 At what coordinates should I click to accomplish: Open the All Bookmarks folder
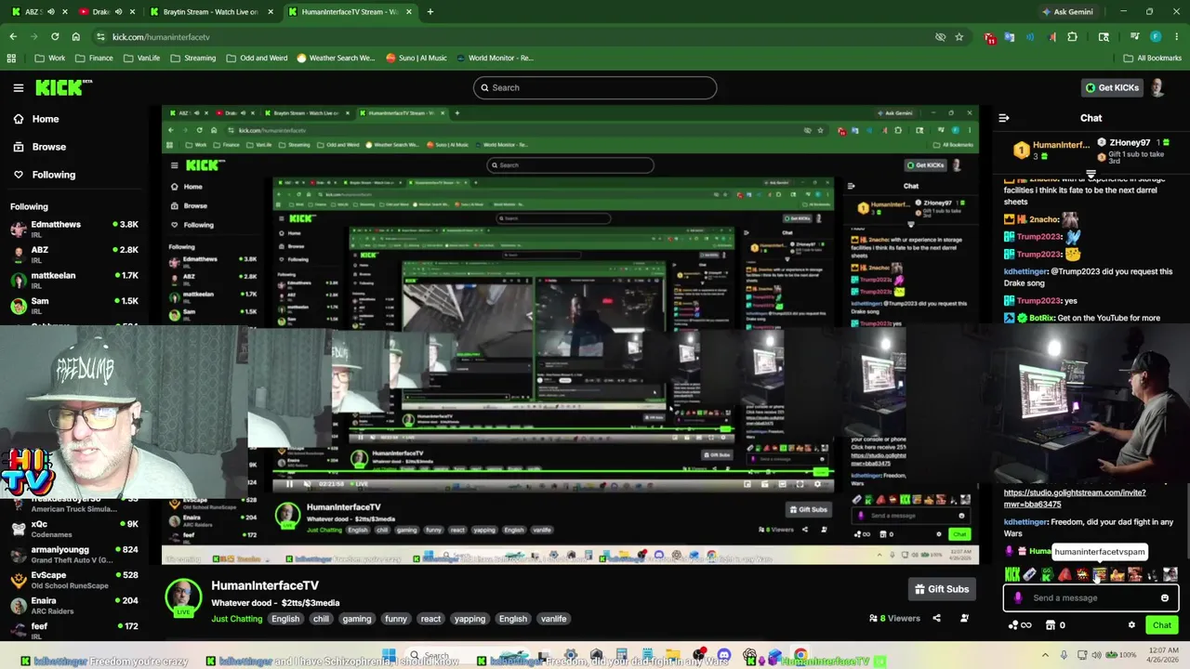click(x=1153, y=58)
